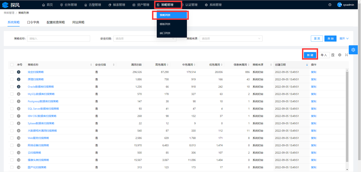Switch to 口令字典 tab
Viewport: 361px width, 172px height.
(x=33, y=22)
